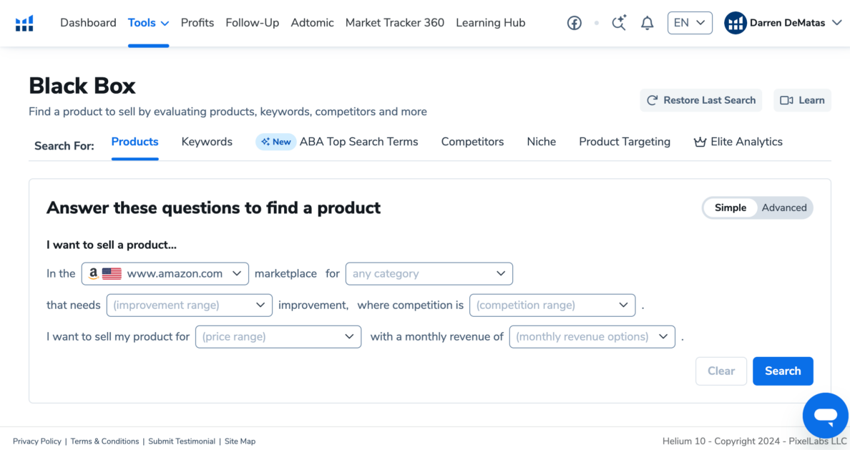
Task: Open Adtomic in top navigation
Action: tap(312, 23)
